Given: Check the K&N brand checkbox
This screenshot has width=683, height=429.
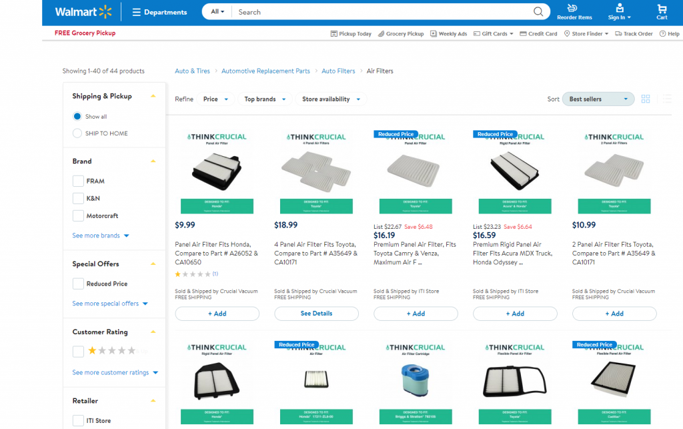Looking at the screenshot, I should [x=78, y=199].
